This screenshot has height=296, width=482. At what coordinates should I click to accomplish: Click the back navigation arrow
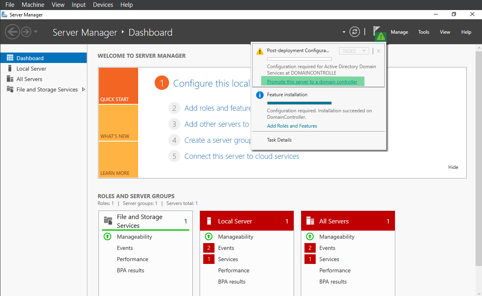[12, 32]
